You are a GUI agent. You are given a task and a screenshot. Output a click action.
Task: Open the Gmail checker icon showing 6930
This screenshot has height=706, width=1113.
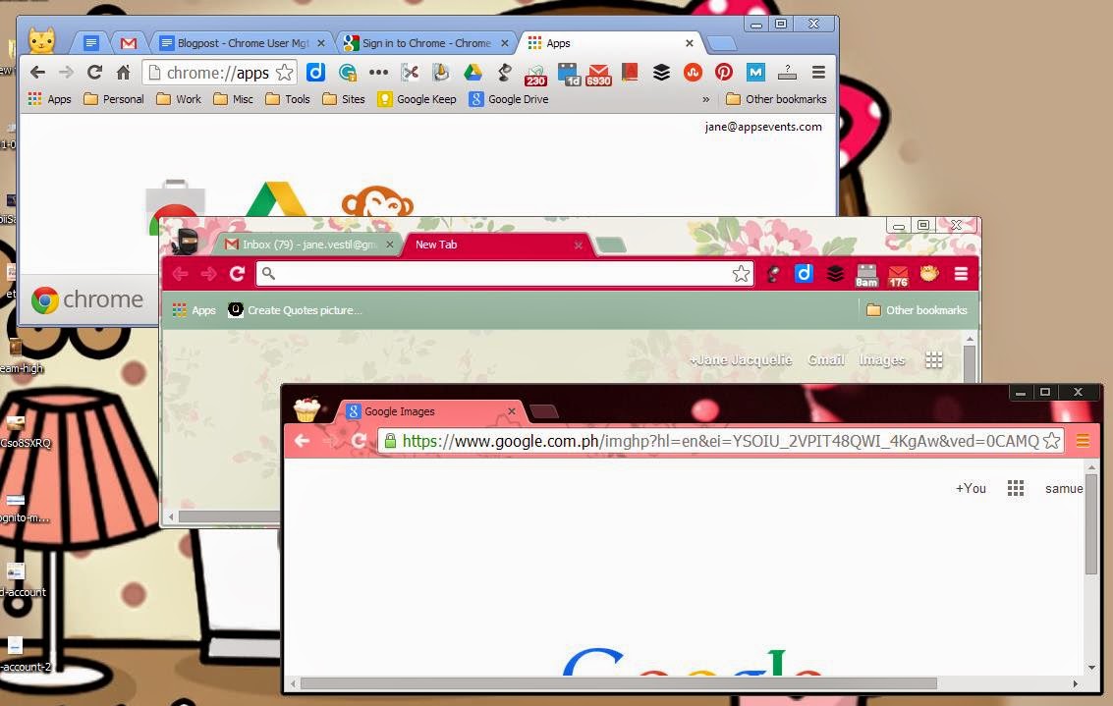click(598, 74)
